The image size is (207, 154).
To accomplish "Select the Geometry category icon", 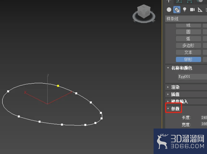I will tap(169, 10).
